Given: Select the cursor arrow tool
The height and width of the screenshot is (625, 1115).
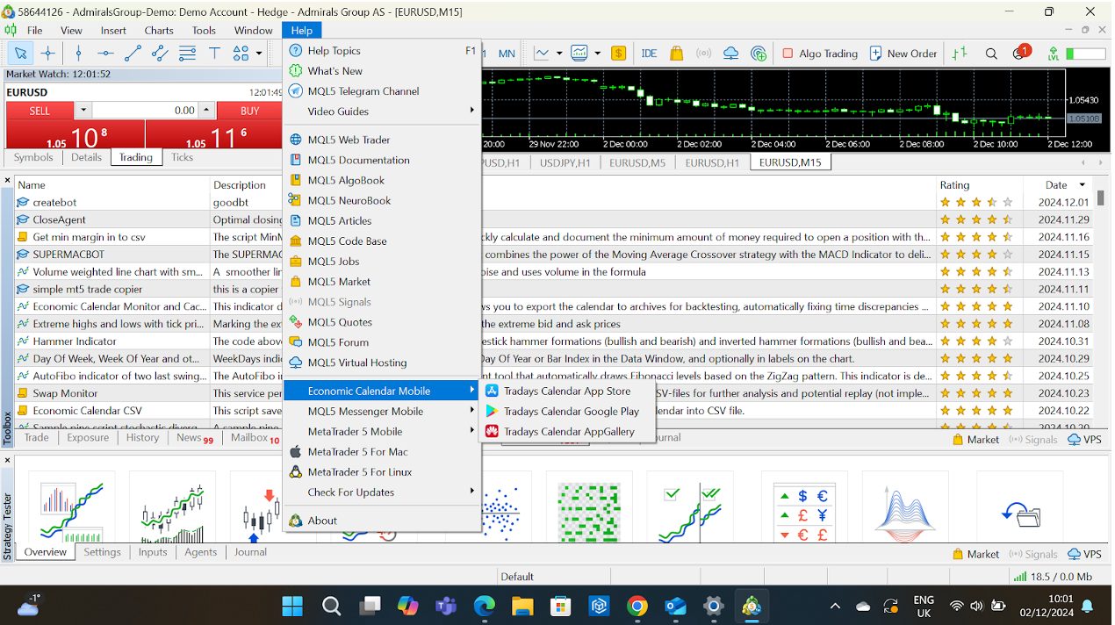Looking at the screenshot, I should [x=20, y=54].
